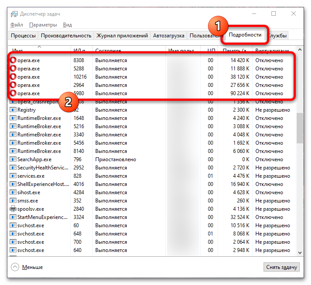The image size is (311, 285).
Task: Select the SearchApp.exe process name
Action: coord(34,159)
